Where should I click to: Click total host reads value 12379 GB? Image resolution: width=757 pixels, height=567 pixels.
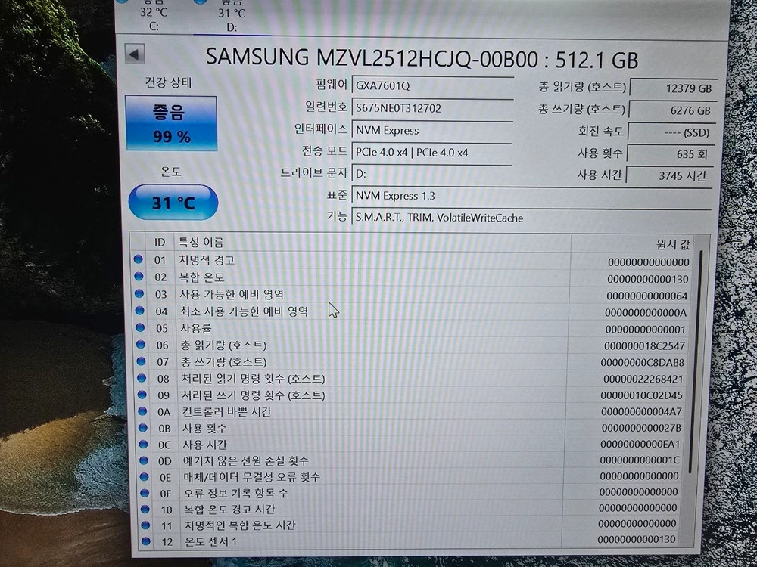coord(674,88)
